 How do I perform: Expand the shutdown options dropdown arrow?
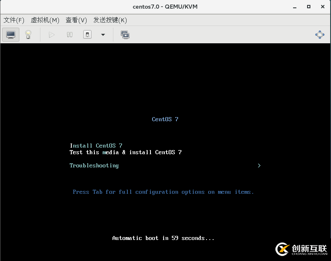[103, 35]
